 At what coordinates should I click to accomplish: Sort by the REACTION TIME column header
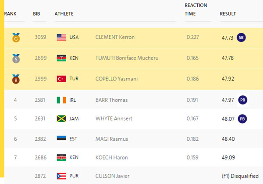click(x=196, y=10)
